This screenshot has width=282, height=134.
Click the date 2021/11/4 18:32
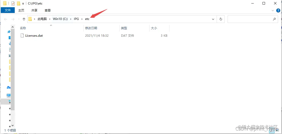tap(97, 36)
